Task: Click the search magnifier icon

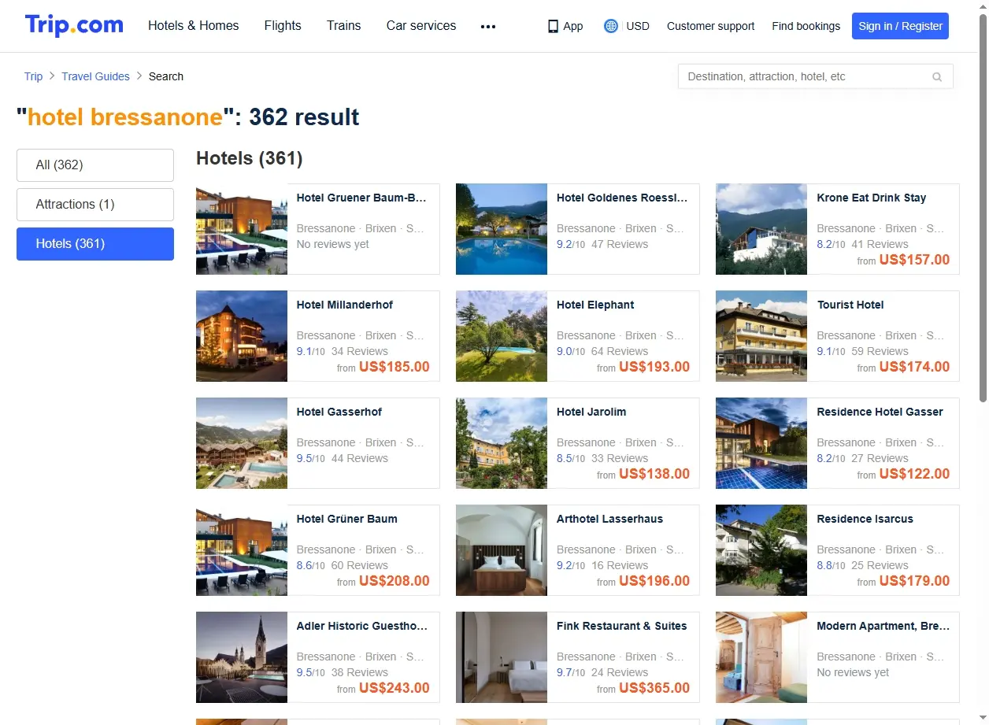Action: pos(937,76)
